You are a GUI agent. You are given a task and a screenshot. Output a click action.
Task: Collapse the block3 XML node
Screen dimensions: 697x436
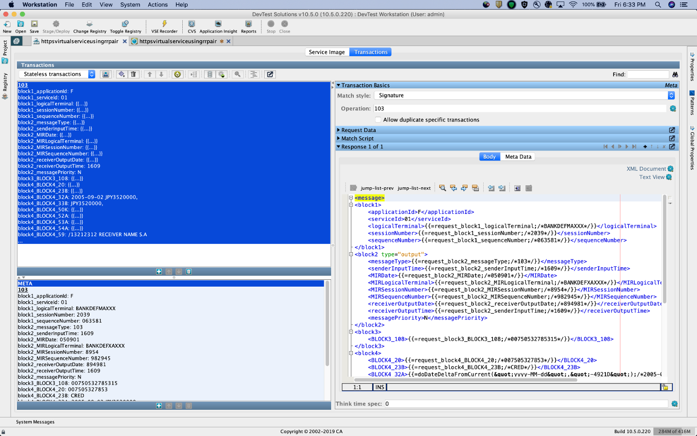351,332
